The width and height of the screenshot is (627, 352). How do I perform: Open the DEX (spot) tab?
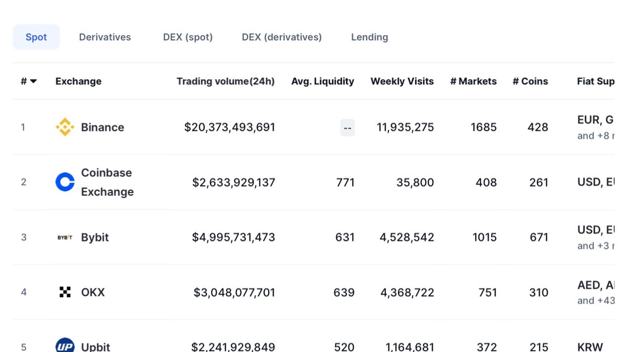coord(188,37)
